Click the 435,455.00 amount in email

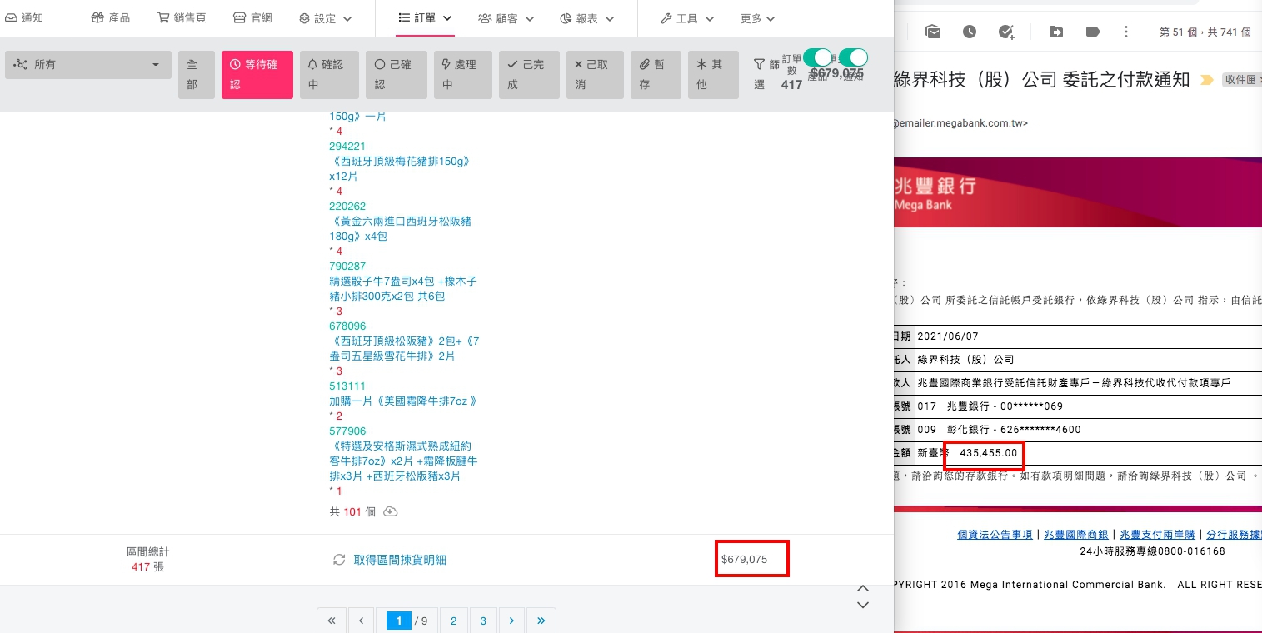click(989, 453)
